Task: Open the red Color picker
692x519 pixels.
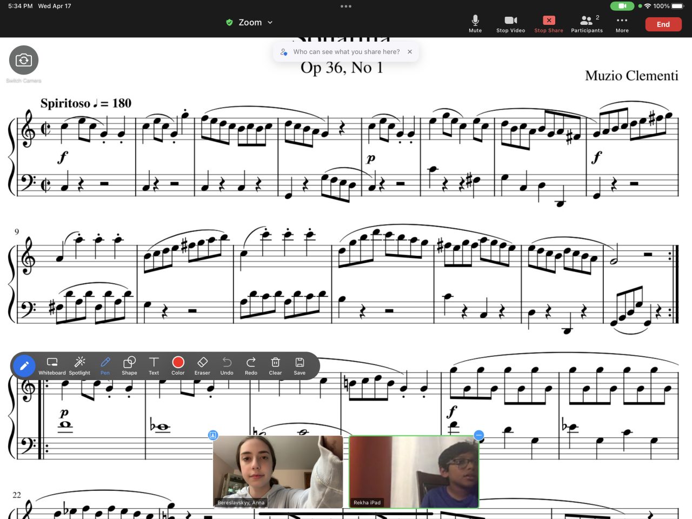Action: (178, 366)
